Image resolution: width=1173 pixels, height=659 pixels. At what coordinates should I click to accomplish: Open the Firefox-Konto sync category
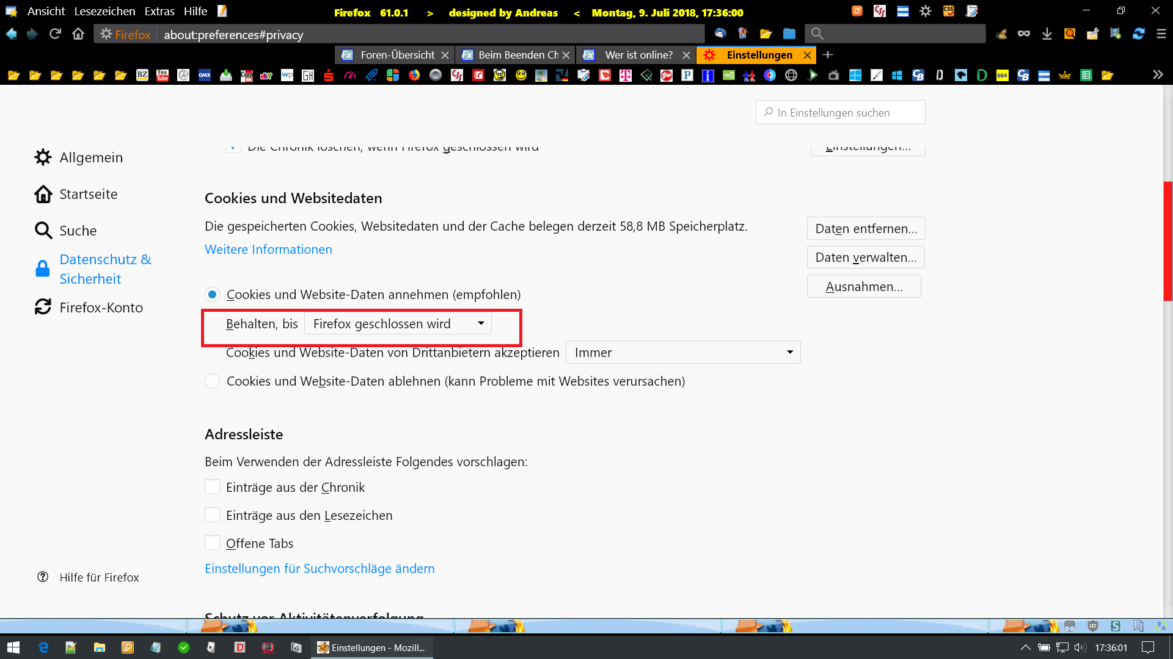click(x=101, y=308)
